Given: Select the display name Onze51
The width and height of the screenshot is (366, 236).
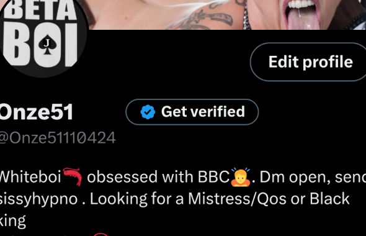Looking at the screenshot, I should [x=37, y=112].
